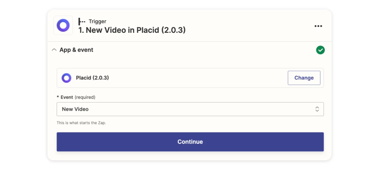Open the Event dropdown showing New Video
The height and width of the screenshot is (173, 379).
[x=190, y=109]
